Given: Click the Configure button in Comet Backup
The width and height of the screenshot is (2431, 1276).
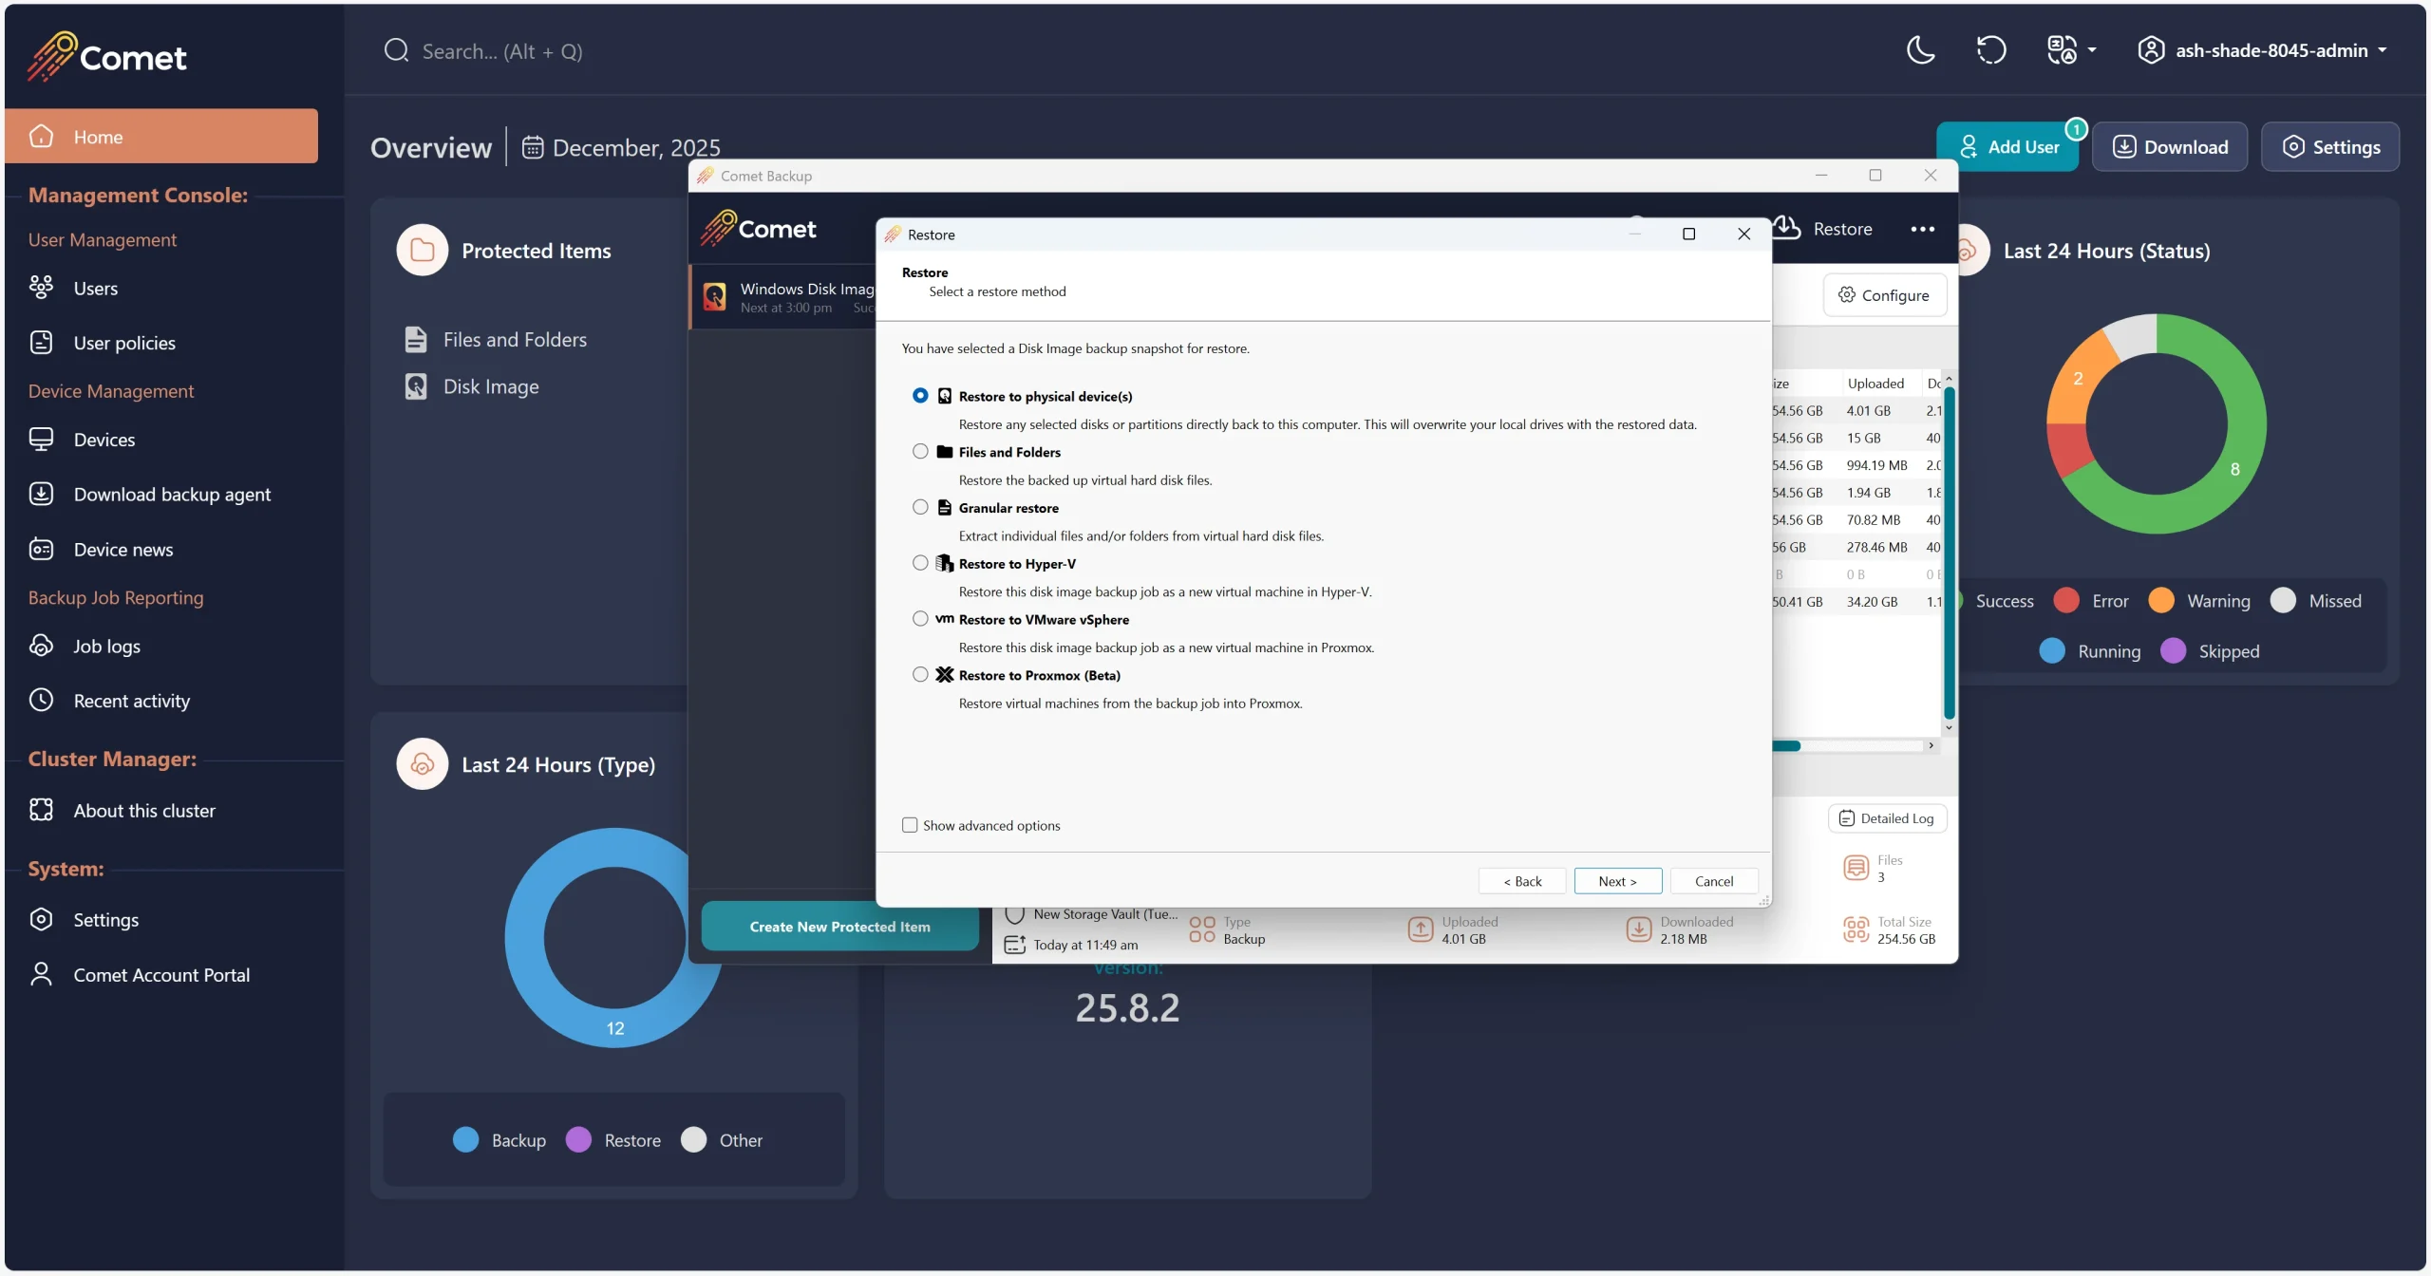Looking at the screenshot, I should point(1885,295).
